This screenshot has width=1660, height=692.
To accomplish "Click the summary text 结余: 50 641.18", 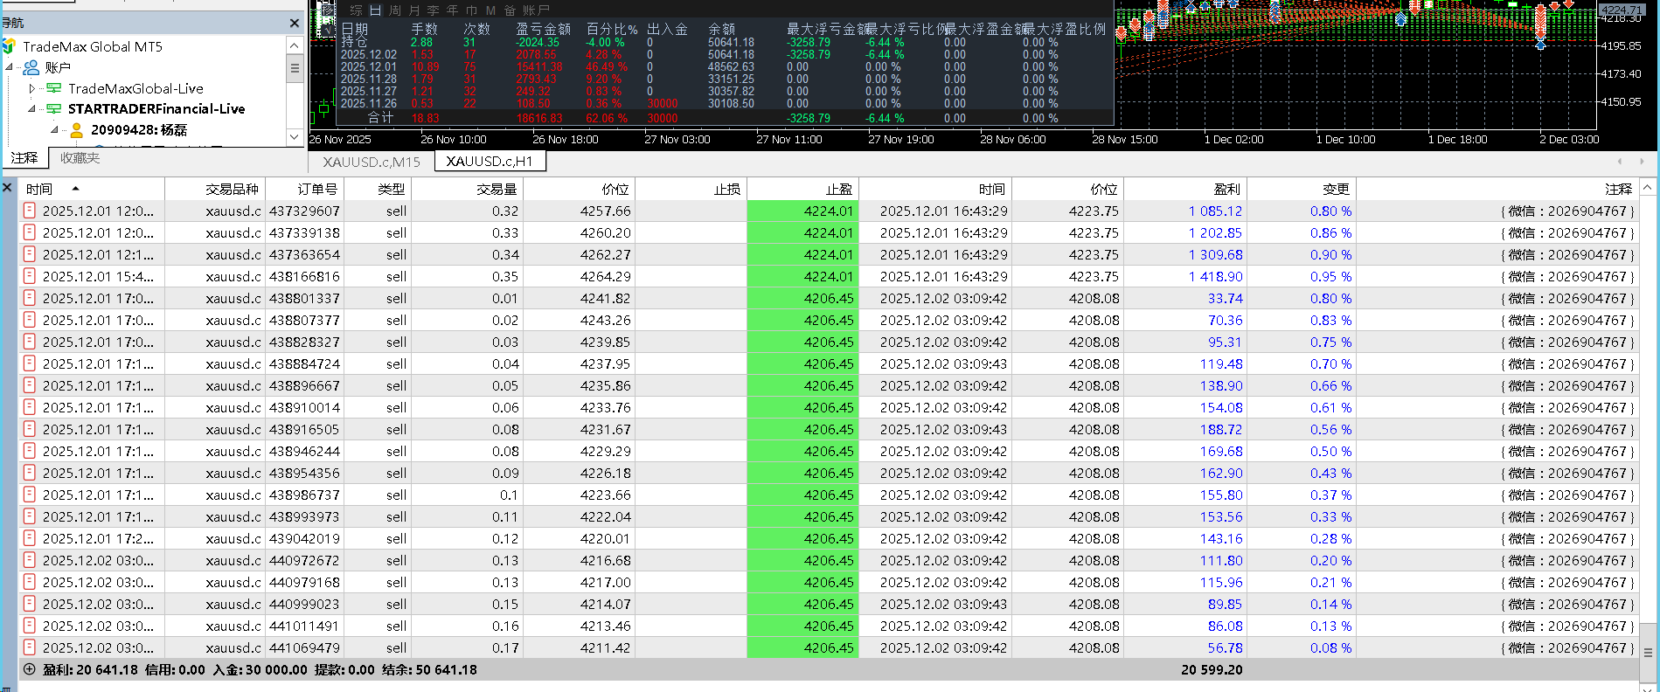I will pos(429,670).
